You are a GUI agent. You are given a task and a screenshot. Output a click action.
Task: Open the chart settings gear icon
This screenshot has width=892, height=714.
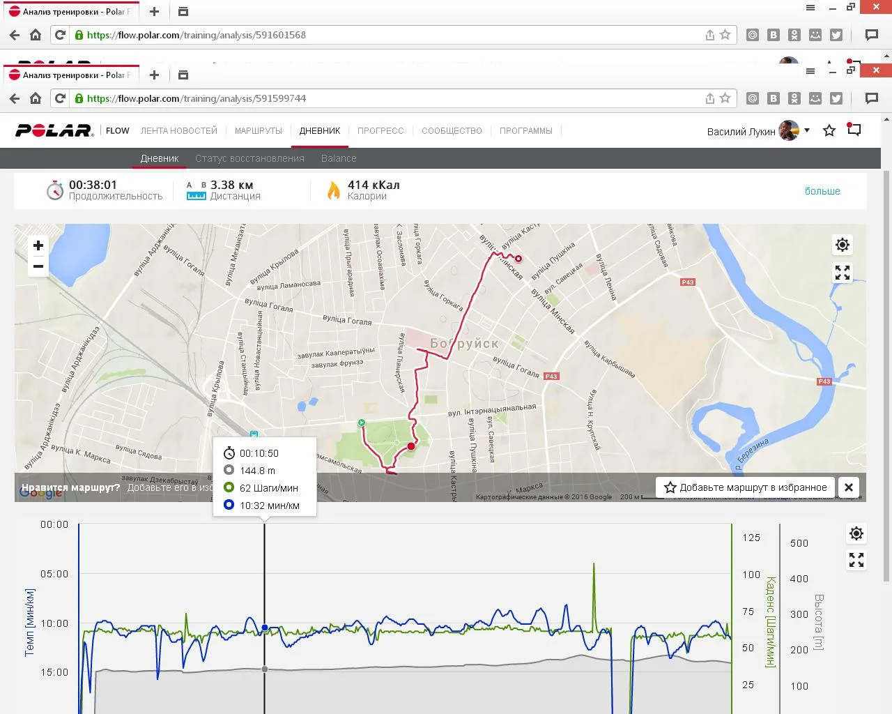pyautogui.click(x=856, y=534)
